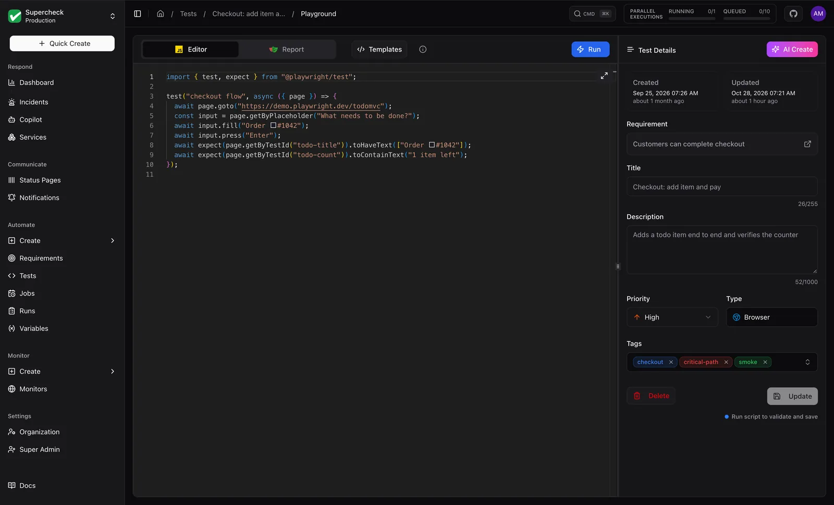The height and width of the screenshot is (505, 834).
Task: Open the Priority High dropdown
Action: [672, 317]
